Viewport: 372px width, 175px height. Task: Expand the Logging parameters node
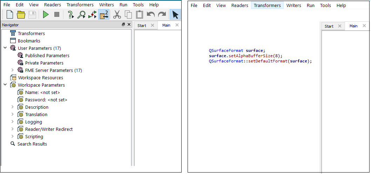(x=13, y=122)
